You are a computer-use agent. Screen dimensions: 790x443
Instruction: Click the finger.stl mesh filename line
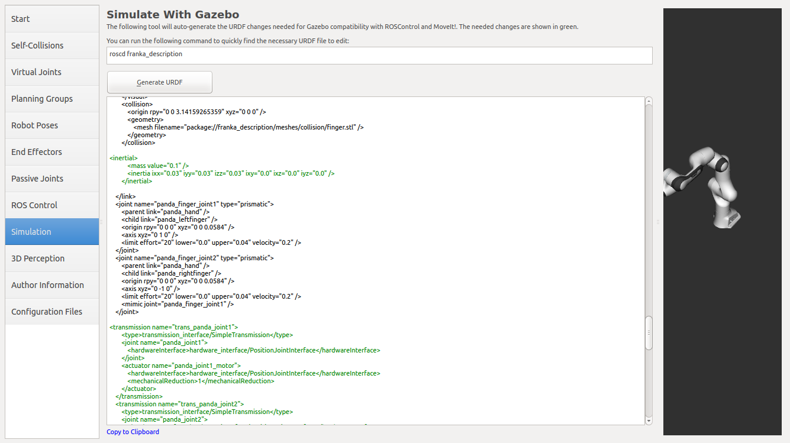(x=249, y=127)
